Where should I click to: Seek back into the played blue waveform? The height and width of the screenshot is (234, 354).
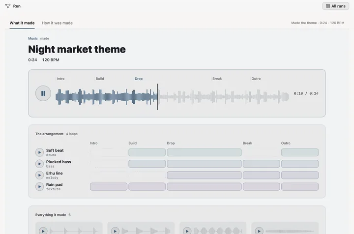106,97
